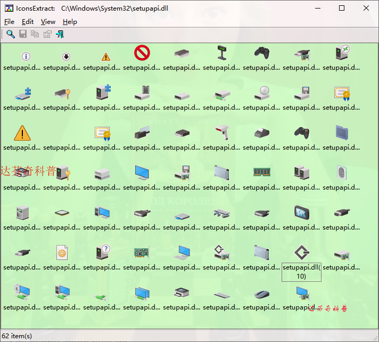Select the computer mouse icon
This screenshot has height=342, width=379.
tap(262, 295)
